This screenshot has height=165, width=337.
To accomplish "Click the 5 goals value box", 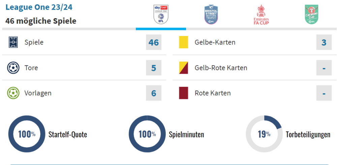I will pyautogui.click(x=154, y=68).
